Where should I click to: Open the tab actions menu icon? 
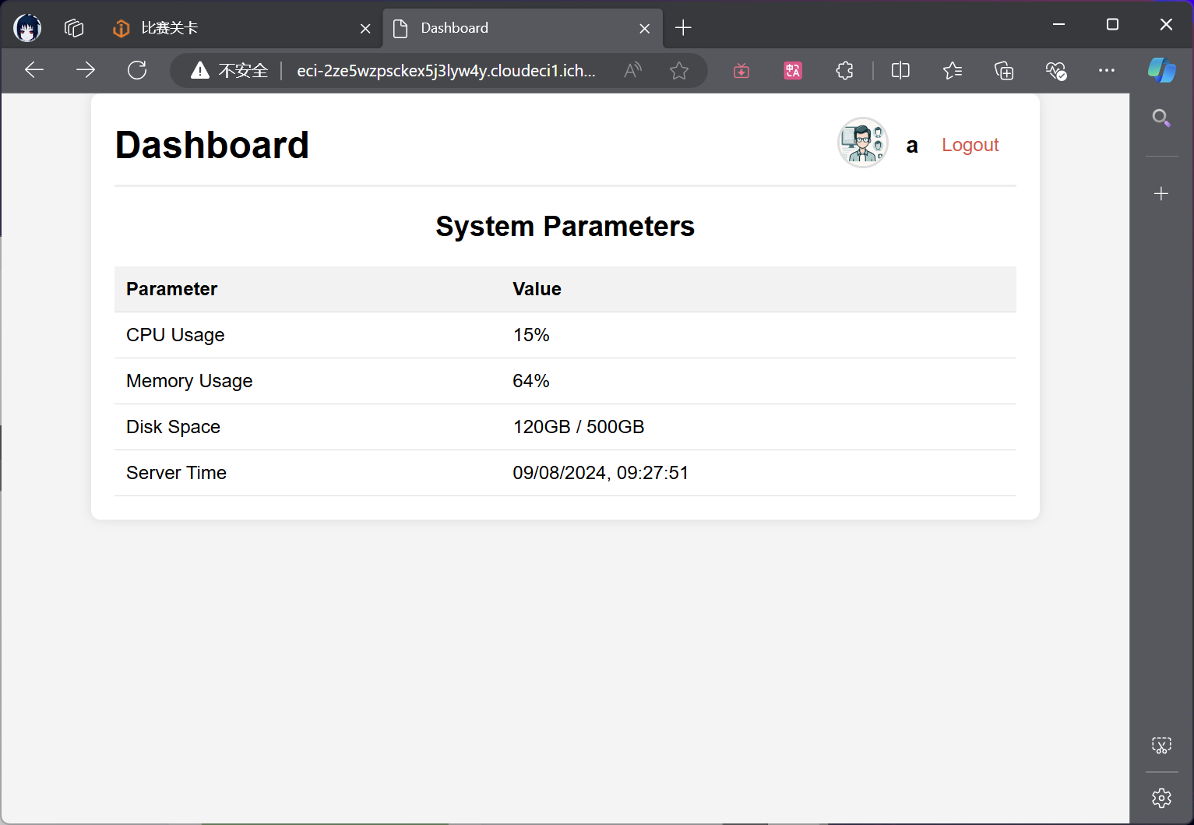(74, 28)
